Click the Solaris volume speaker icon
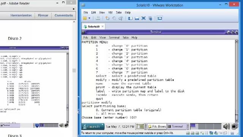 (x=226, y=126)
